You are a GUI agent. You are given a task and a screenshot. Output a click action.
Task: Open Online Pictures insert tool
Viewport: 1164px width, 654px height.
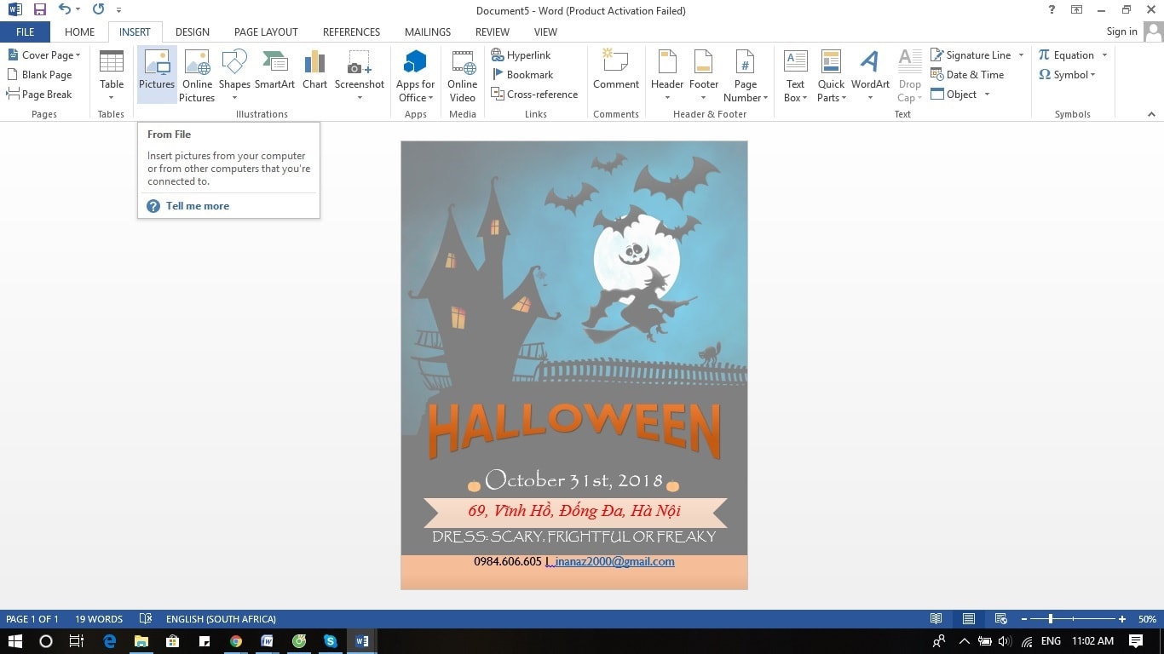[x=197, y=75]
